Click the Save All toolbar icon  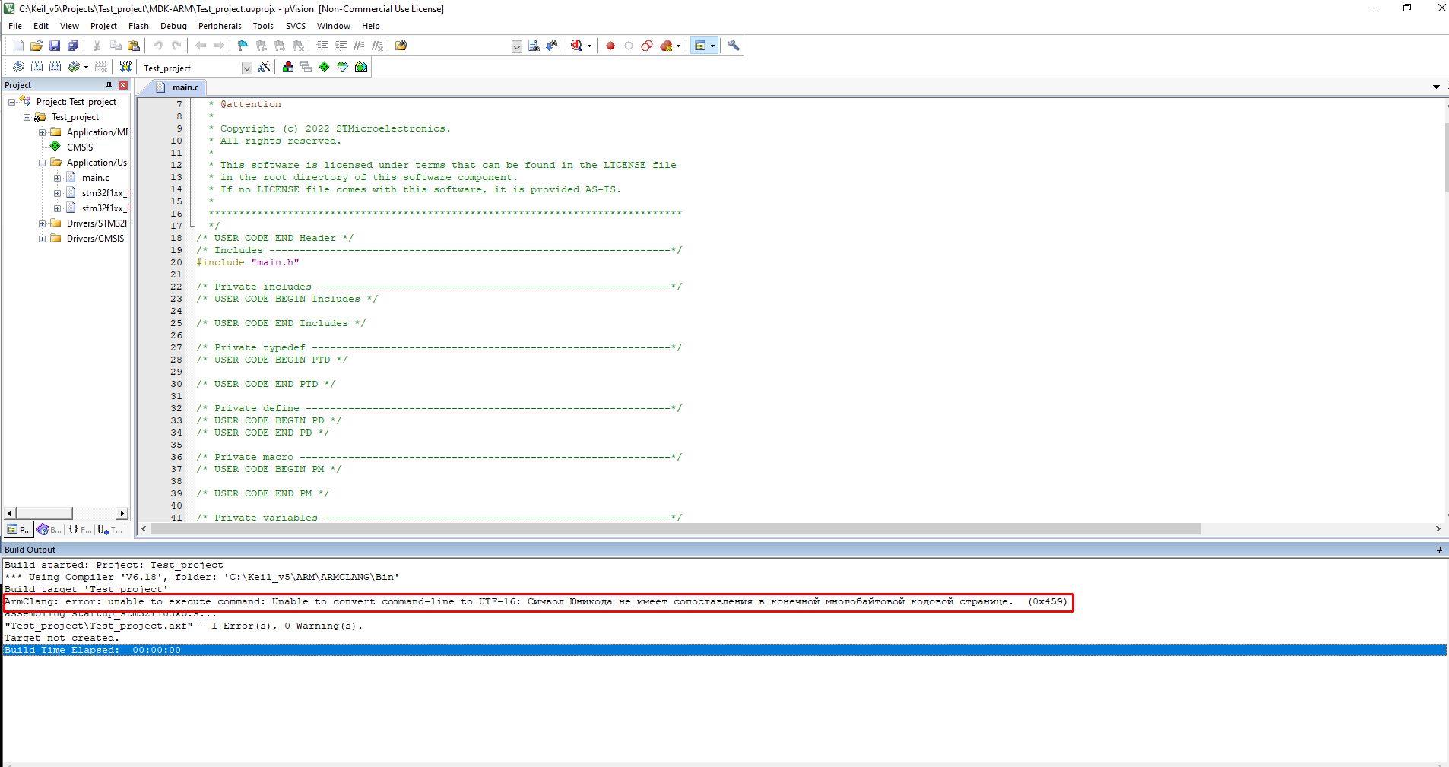click(73, 46)
